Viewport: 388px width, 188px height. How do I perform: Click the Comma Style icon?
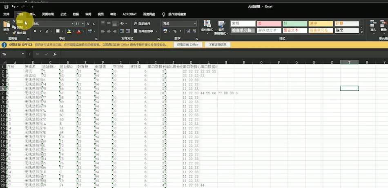181,31
